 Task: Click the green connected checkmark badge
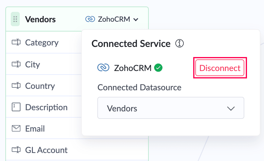coord(158,68)
